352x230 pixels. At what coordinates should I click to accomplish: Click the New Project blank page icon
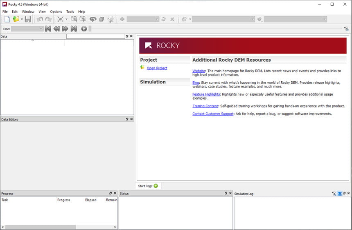(7, 19)
